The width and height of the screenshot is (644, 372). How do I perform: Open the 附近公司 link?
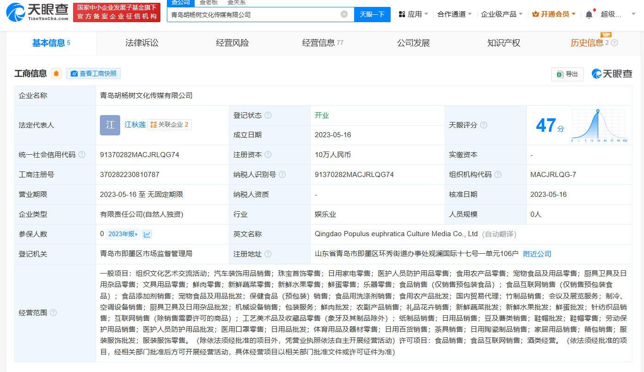[x=537, y=254]
